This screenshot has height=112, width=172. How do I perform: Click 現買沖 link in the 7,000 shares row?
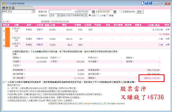pos(40,45)
